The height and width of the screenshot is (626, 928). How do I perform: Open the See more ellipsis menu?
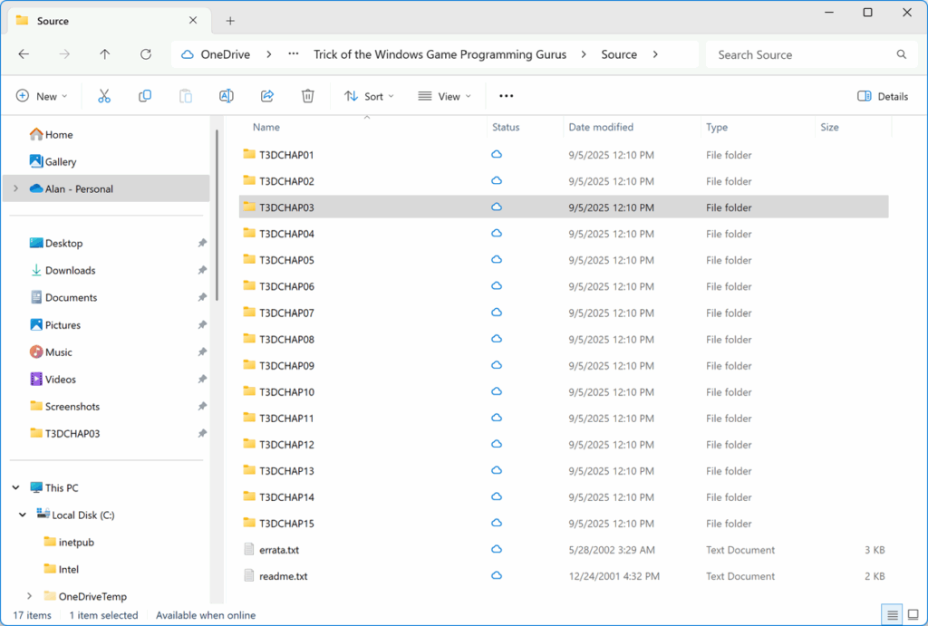point(507,96)
